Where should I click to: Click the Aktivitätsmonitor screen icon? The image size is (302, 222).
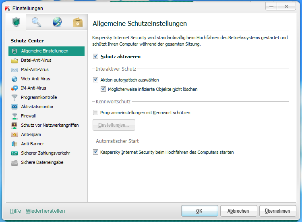pyautogui.click(x=14, y=107)
